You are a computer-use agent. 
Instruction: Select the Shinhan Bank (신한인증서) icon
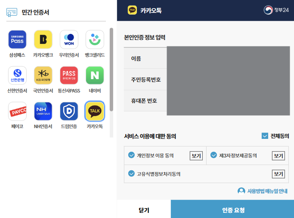click(x=17, y=75)
